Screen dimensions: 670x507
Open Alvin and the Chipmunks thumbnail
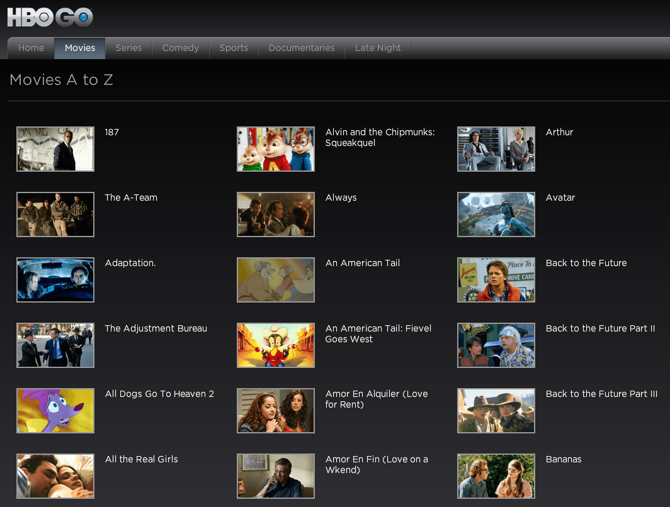coord(276,149)
